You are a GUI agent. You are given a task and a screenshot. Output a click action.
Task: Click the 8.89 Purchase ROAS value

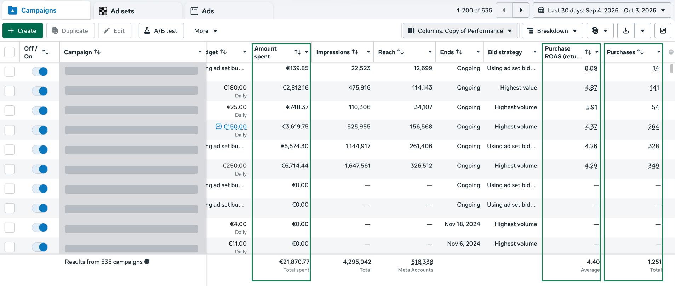591,68
